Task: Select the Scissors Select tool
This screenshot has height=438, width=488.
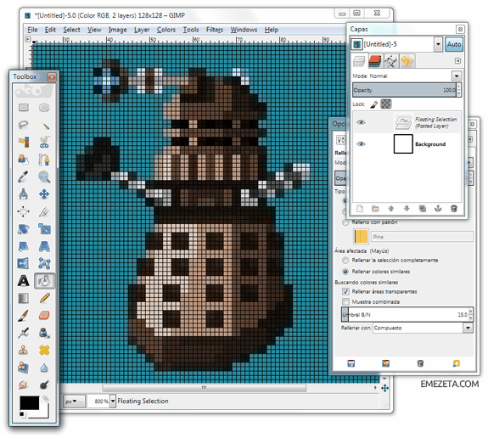Action: (x=44, y=142)
